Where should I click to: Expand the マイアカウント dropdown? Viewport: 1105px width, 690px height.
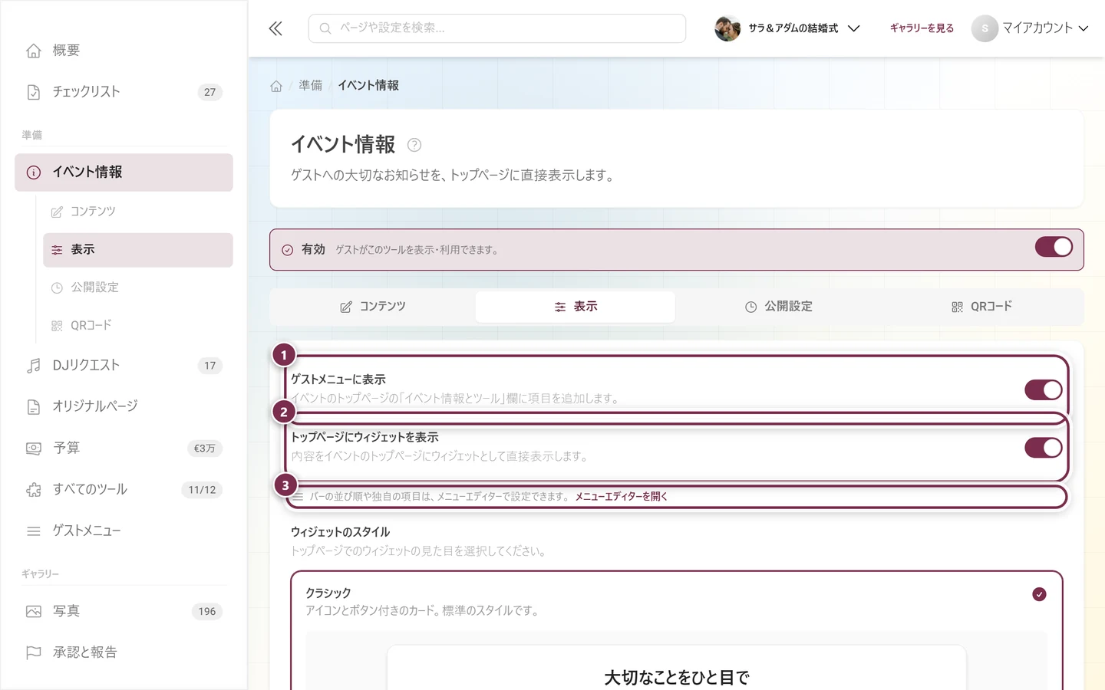[1030, 28]
